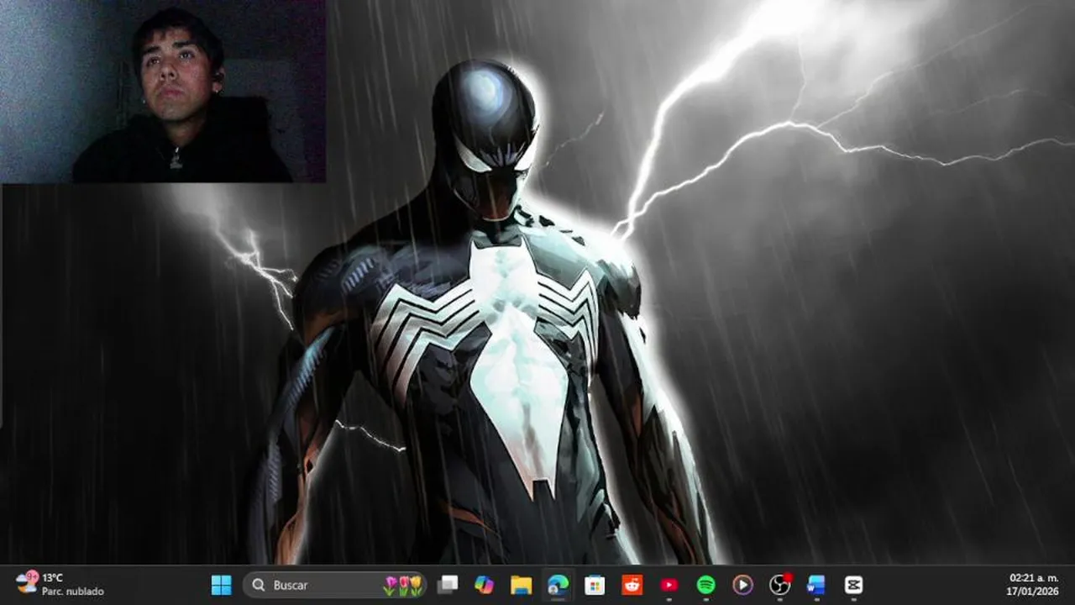Open Task View from the taskbar
The height and width of the screenshot is (605, 1075).
448,585
